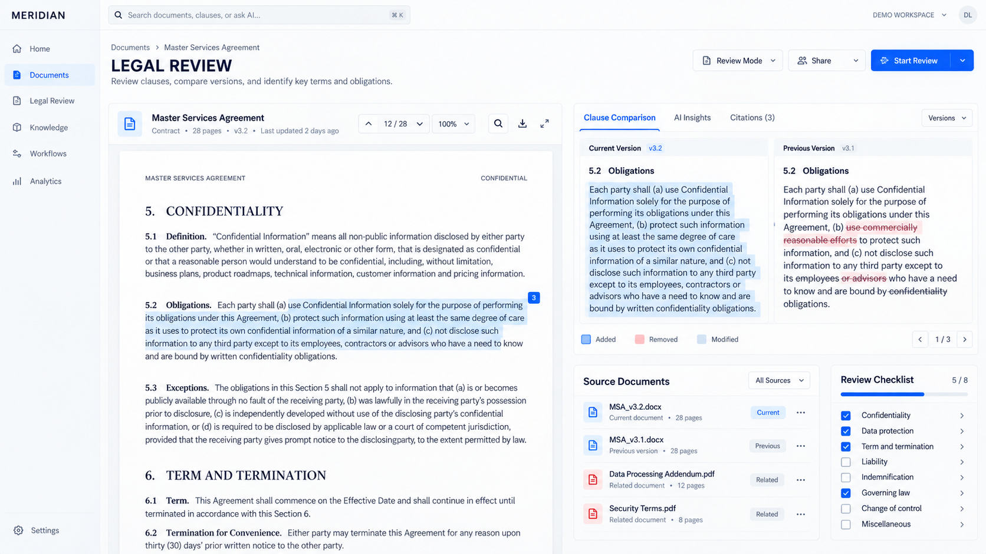
Task: Click the DL user avatar
Action: (968, 15)
